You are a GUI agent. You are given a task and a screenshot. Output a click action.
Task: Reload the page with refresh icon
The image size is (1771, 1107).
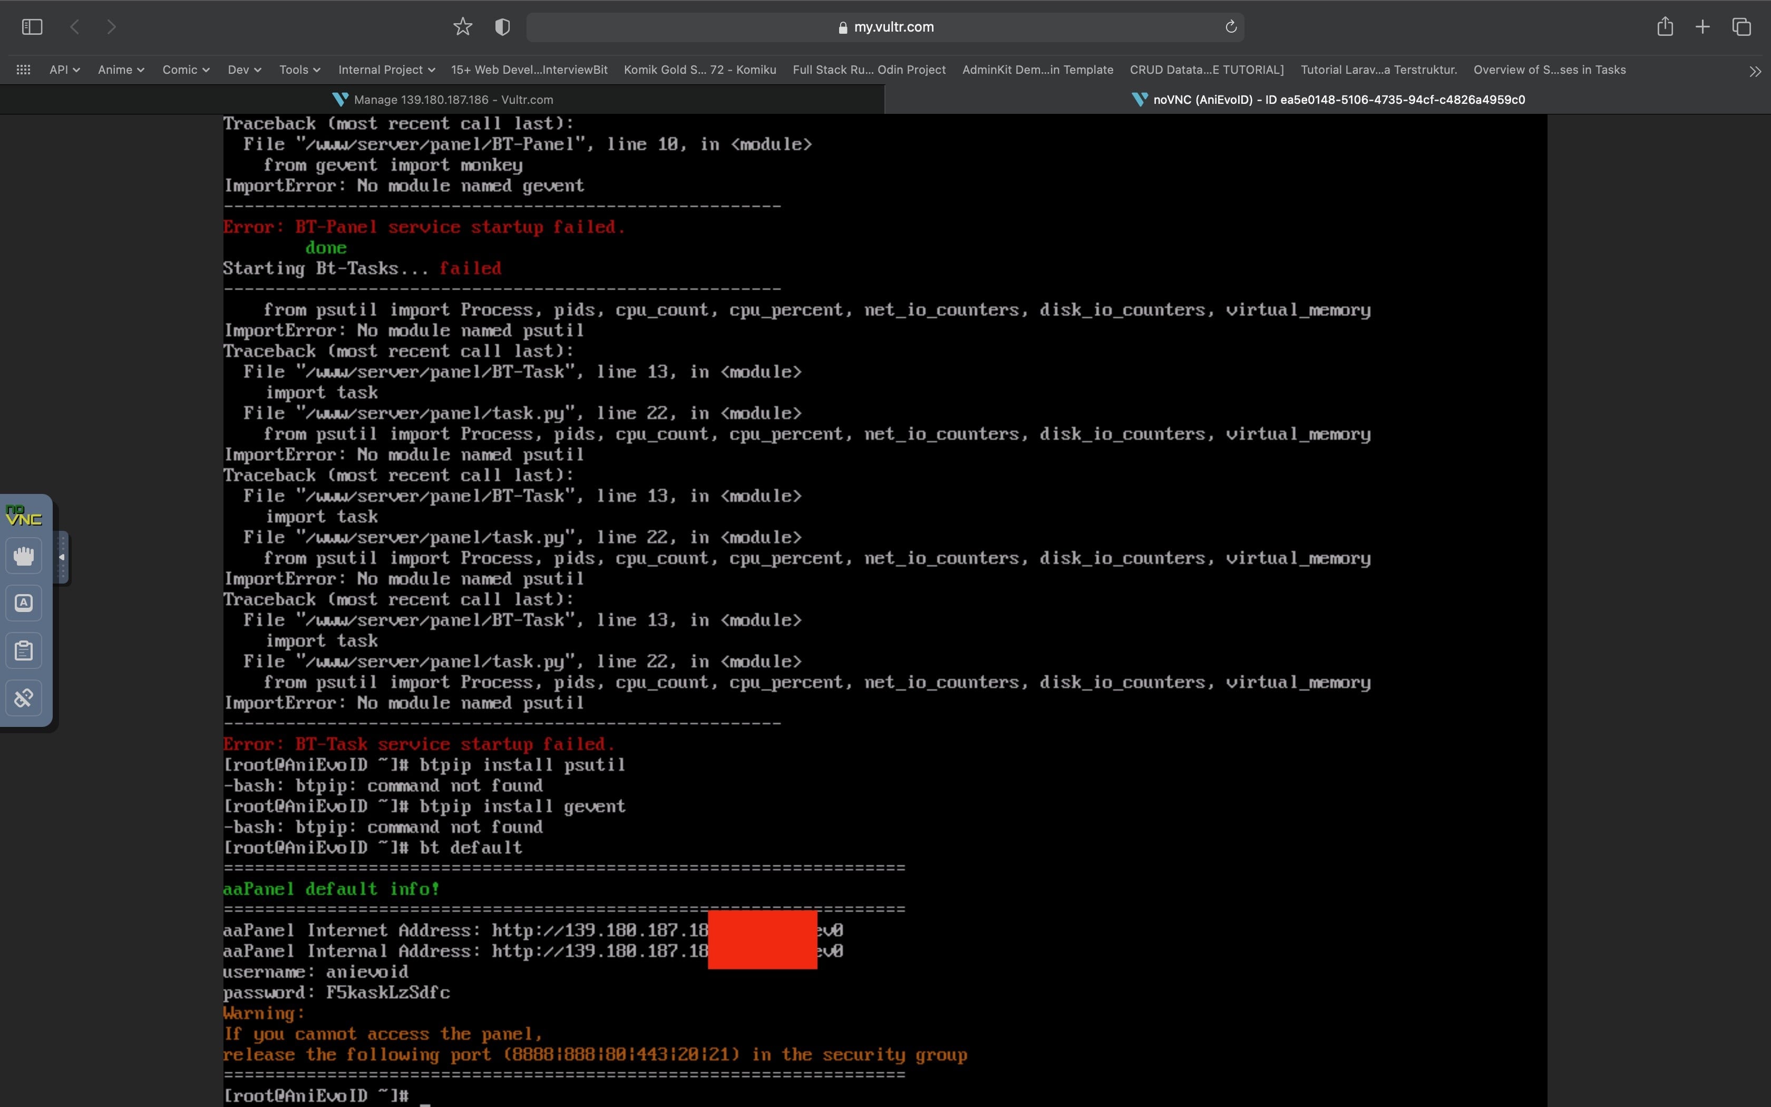(1231, 27)
